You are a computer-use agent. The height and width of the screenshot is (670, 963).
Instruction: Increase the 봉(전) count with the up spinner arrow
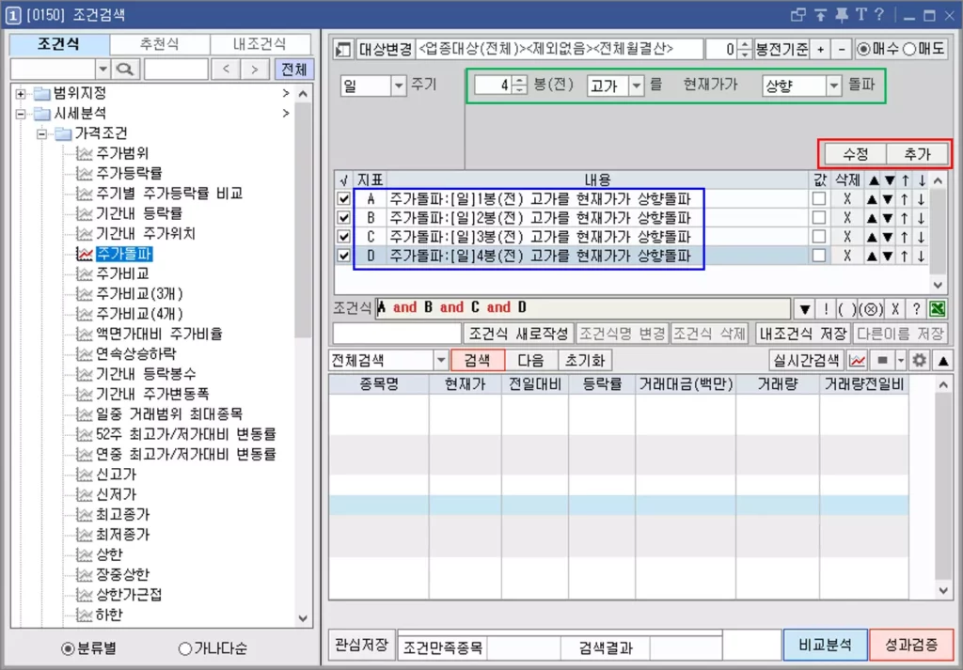coord(519,81)
